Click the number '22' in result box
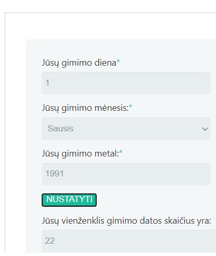The width and height of the screenshot is (216, 256). tap(50, 241)
